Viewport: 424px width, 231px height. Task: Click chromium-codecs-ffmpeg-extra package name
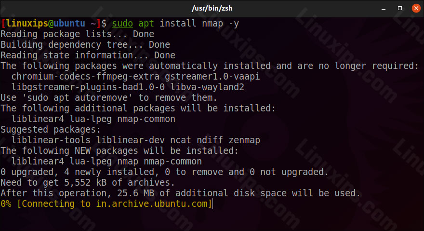coord(85,77)
